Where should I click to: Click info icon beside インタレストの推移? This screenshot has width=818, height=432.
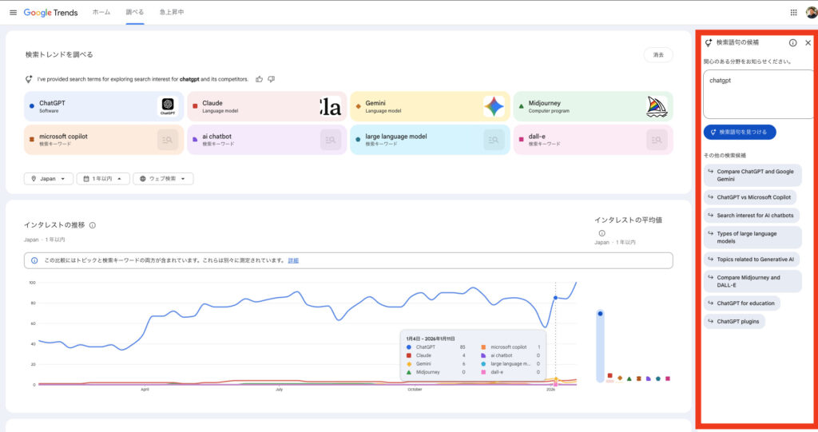93,225
